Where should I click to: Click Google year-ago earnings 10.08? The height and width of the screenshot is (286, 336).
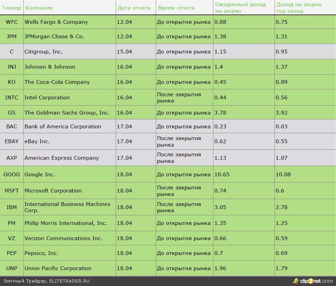click(x=283, y=174)
